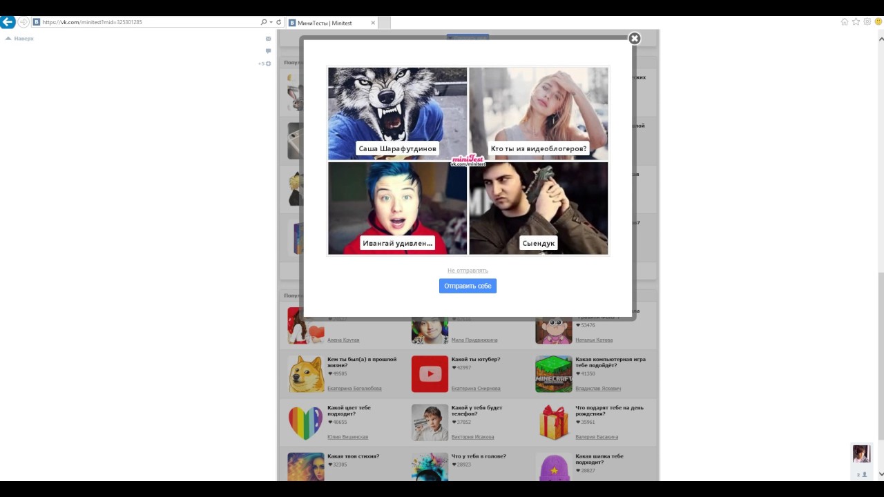Open the 'Кем ты был(а) в прошлой жизни?' test title
This screenshot has height=497, width=884.
(362, 362)
